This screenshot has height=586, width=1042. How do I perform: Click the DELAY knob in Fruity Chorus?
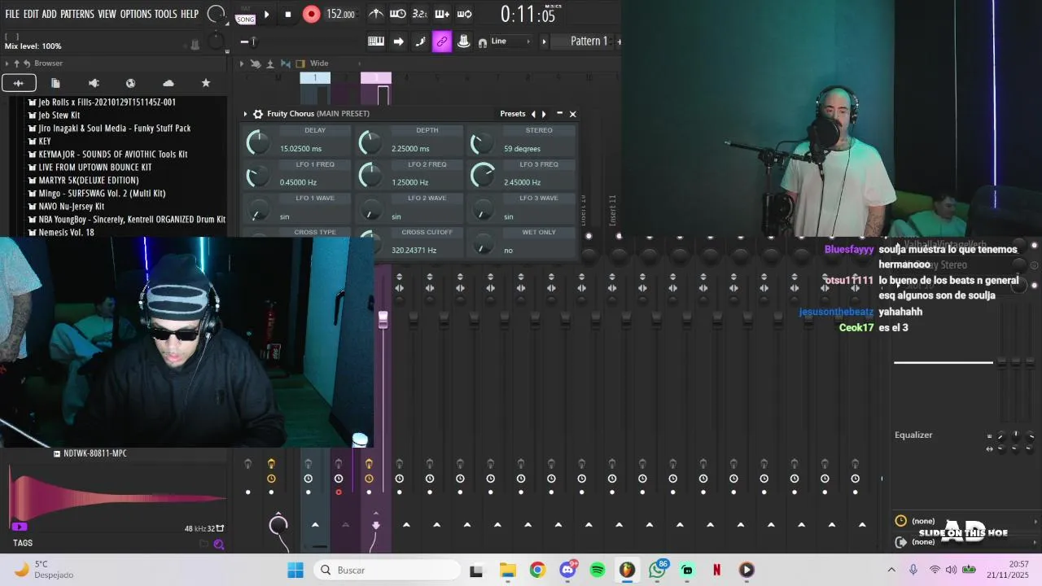pos(257,142)
